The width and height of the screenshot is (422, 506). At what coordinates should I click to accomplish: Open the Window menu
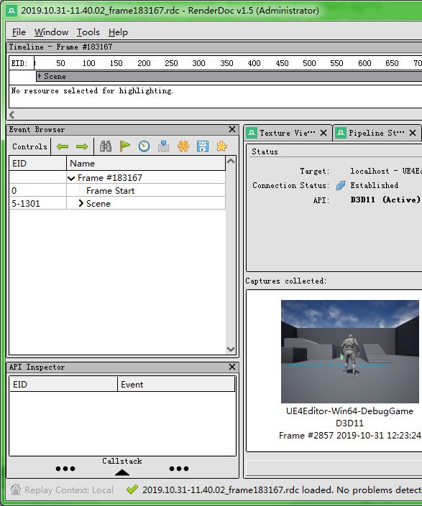pos(51,32)
